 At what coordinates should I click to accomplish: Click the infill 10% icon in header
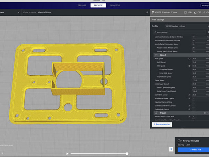[x=185, y=12]
